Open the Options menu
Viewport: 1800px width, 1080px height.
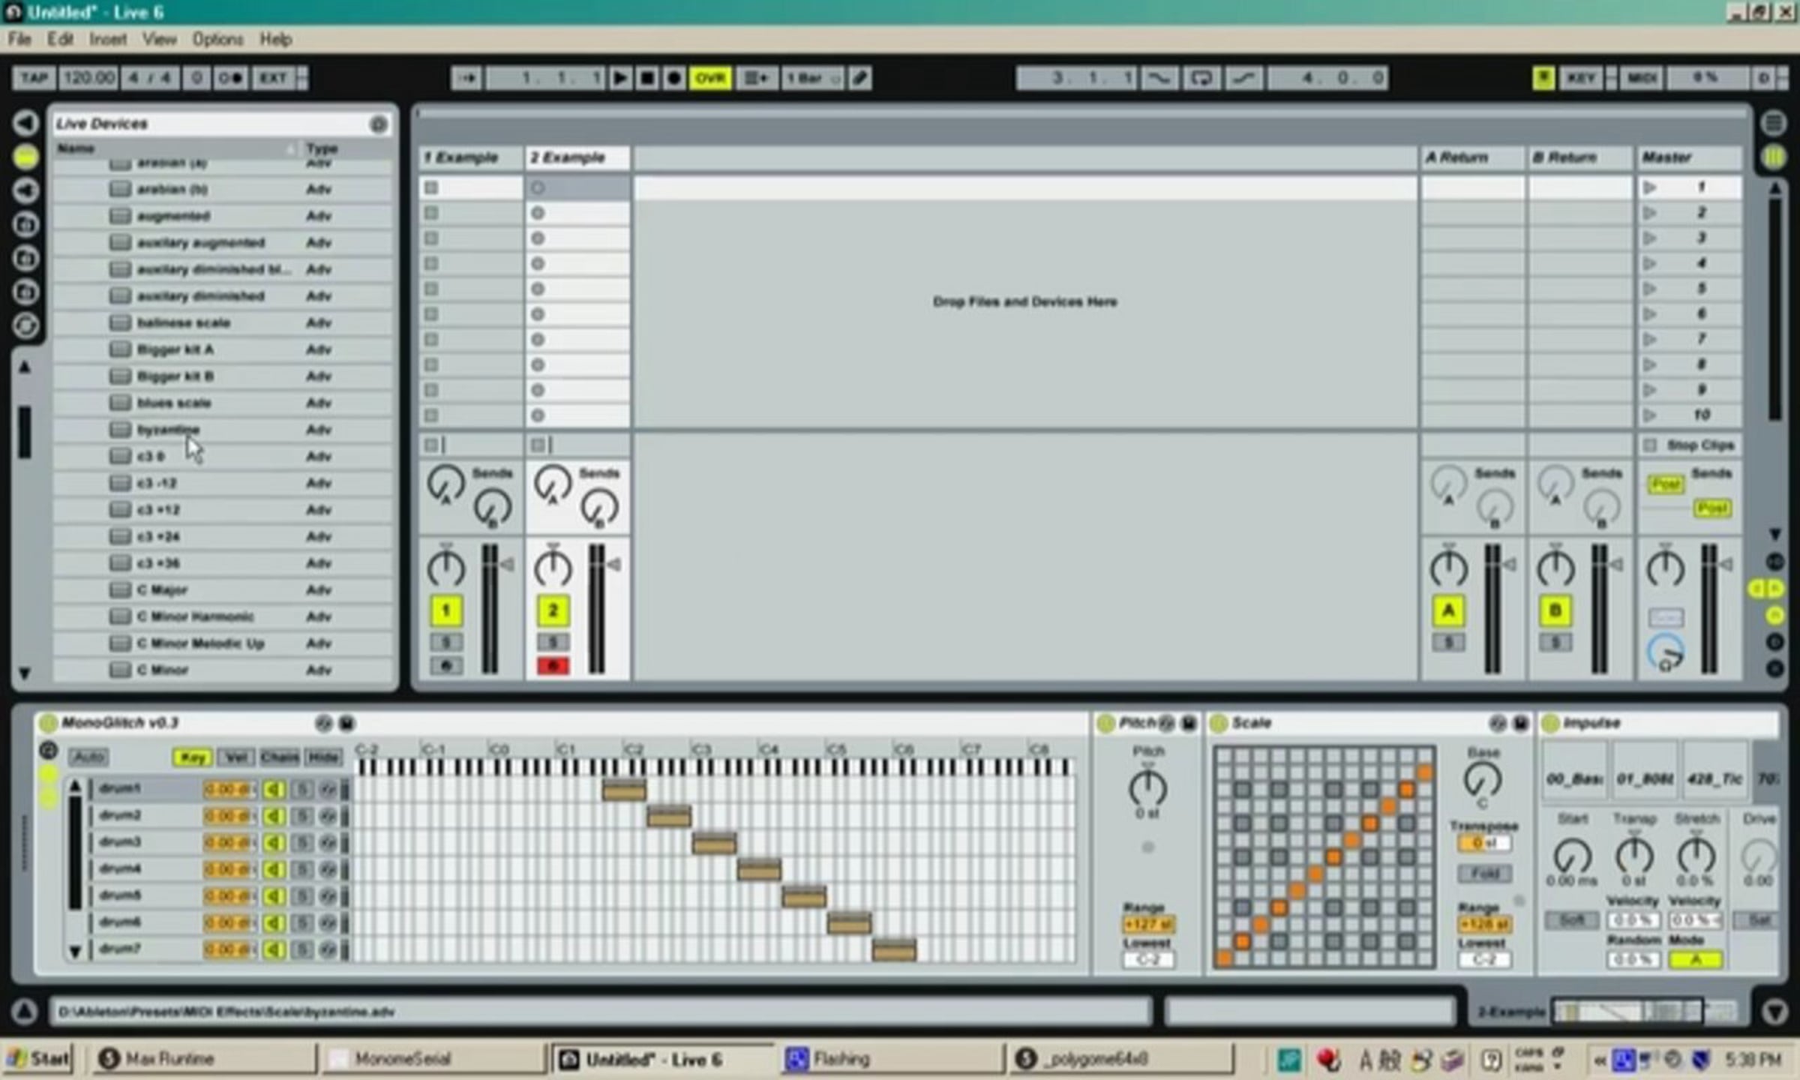pyautogui.click(x=217, y=39)
